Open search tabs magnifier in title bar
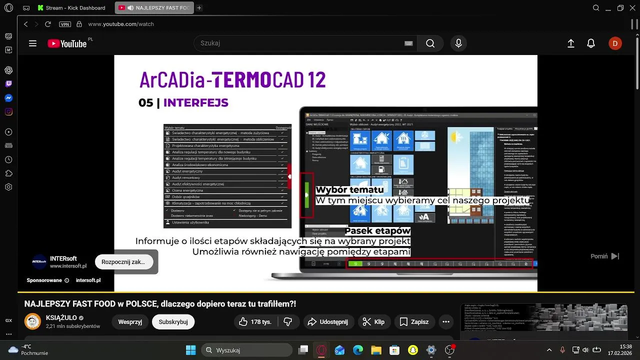640x360 pixels. click(x=596, y=8)
